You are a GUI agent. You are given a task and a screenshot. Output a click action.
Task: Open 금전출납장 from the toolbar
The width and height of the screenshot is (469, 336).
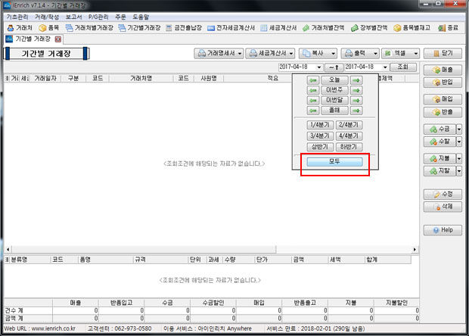click(185, 28)
